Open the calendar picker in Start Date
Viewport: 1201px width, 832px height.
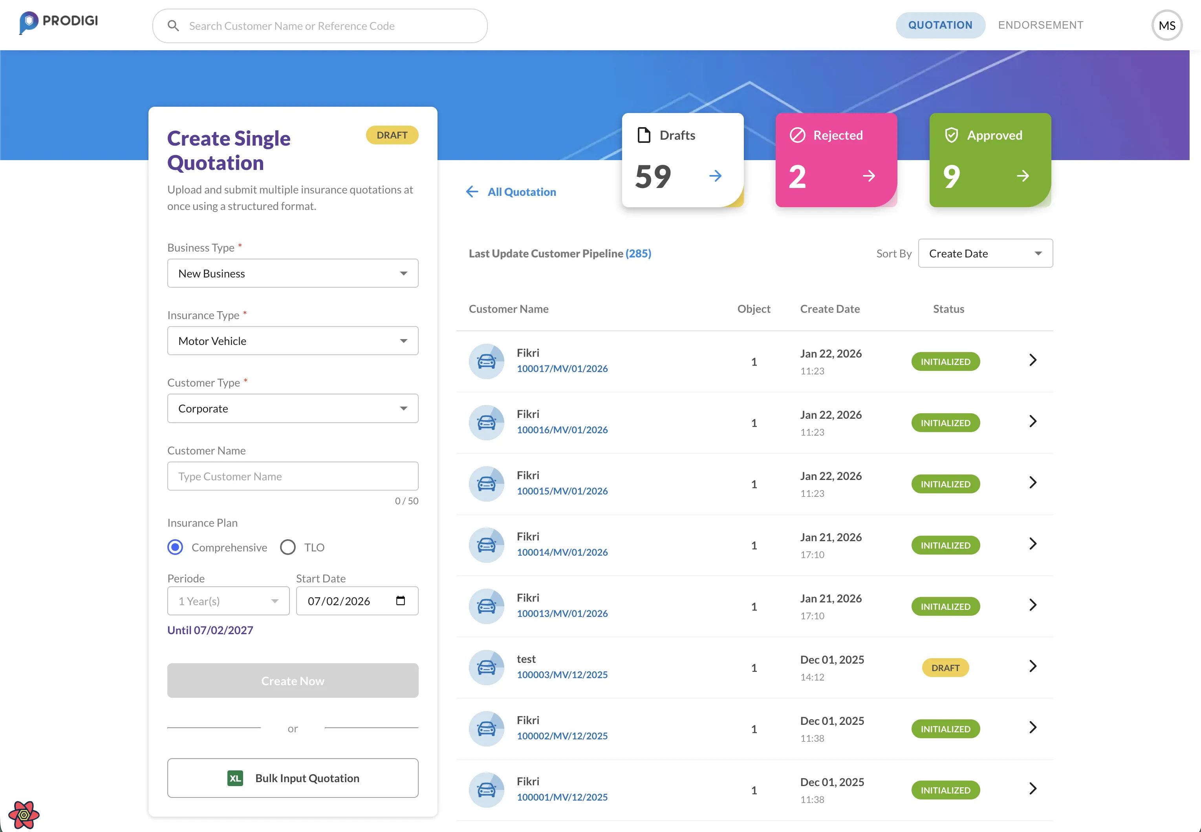point(400,600)
